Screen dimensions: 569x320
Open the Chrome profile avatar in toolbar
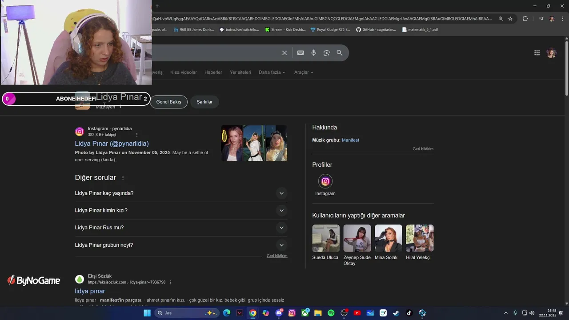coord(552,19)
